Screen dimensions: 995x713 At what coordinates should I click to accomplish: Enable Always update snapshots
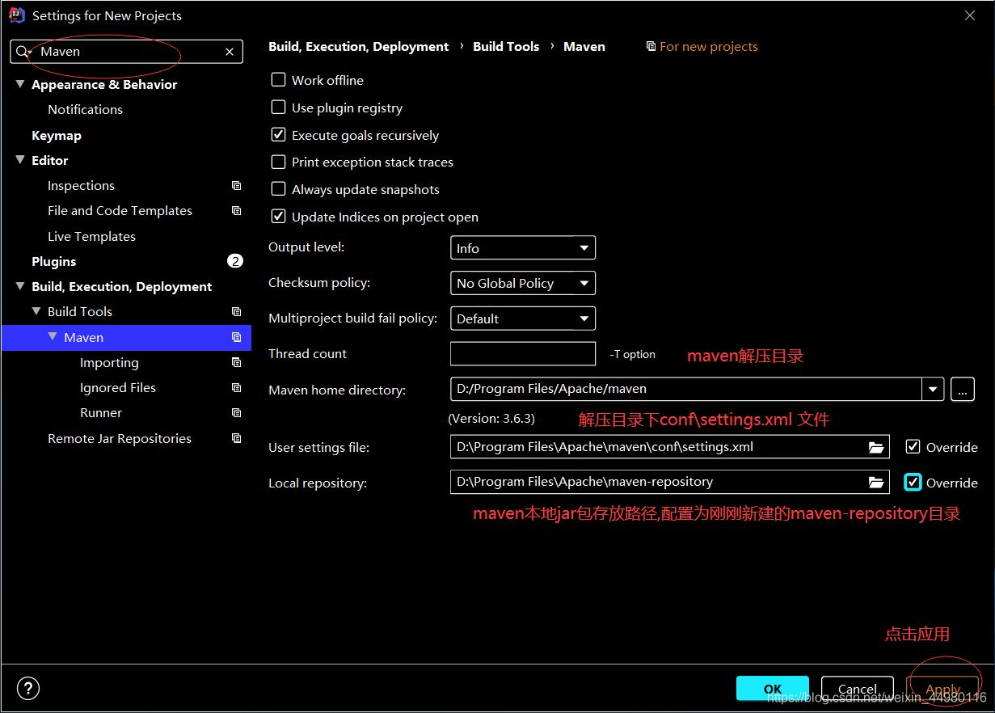(x=279, y=189)
